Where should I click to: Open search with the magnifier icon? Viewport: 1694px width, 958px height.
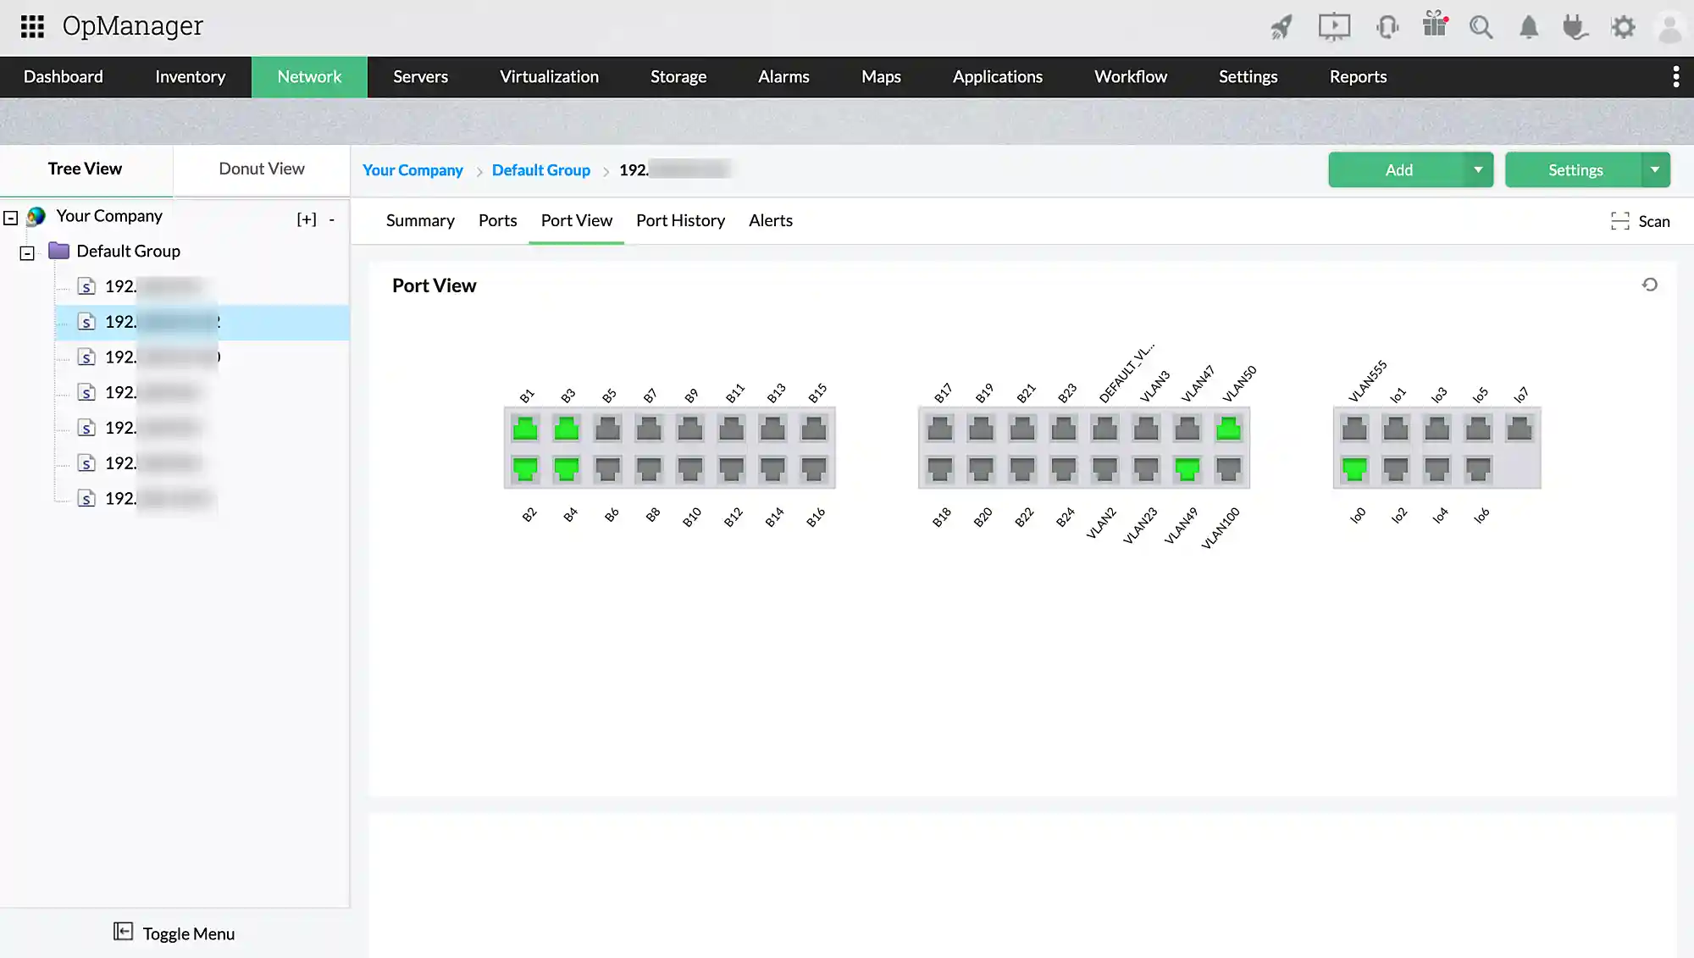pyautogui.click(x=1481, y=27)
